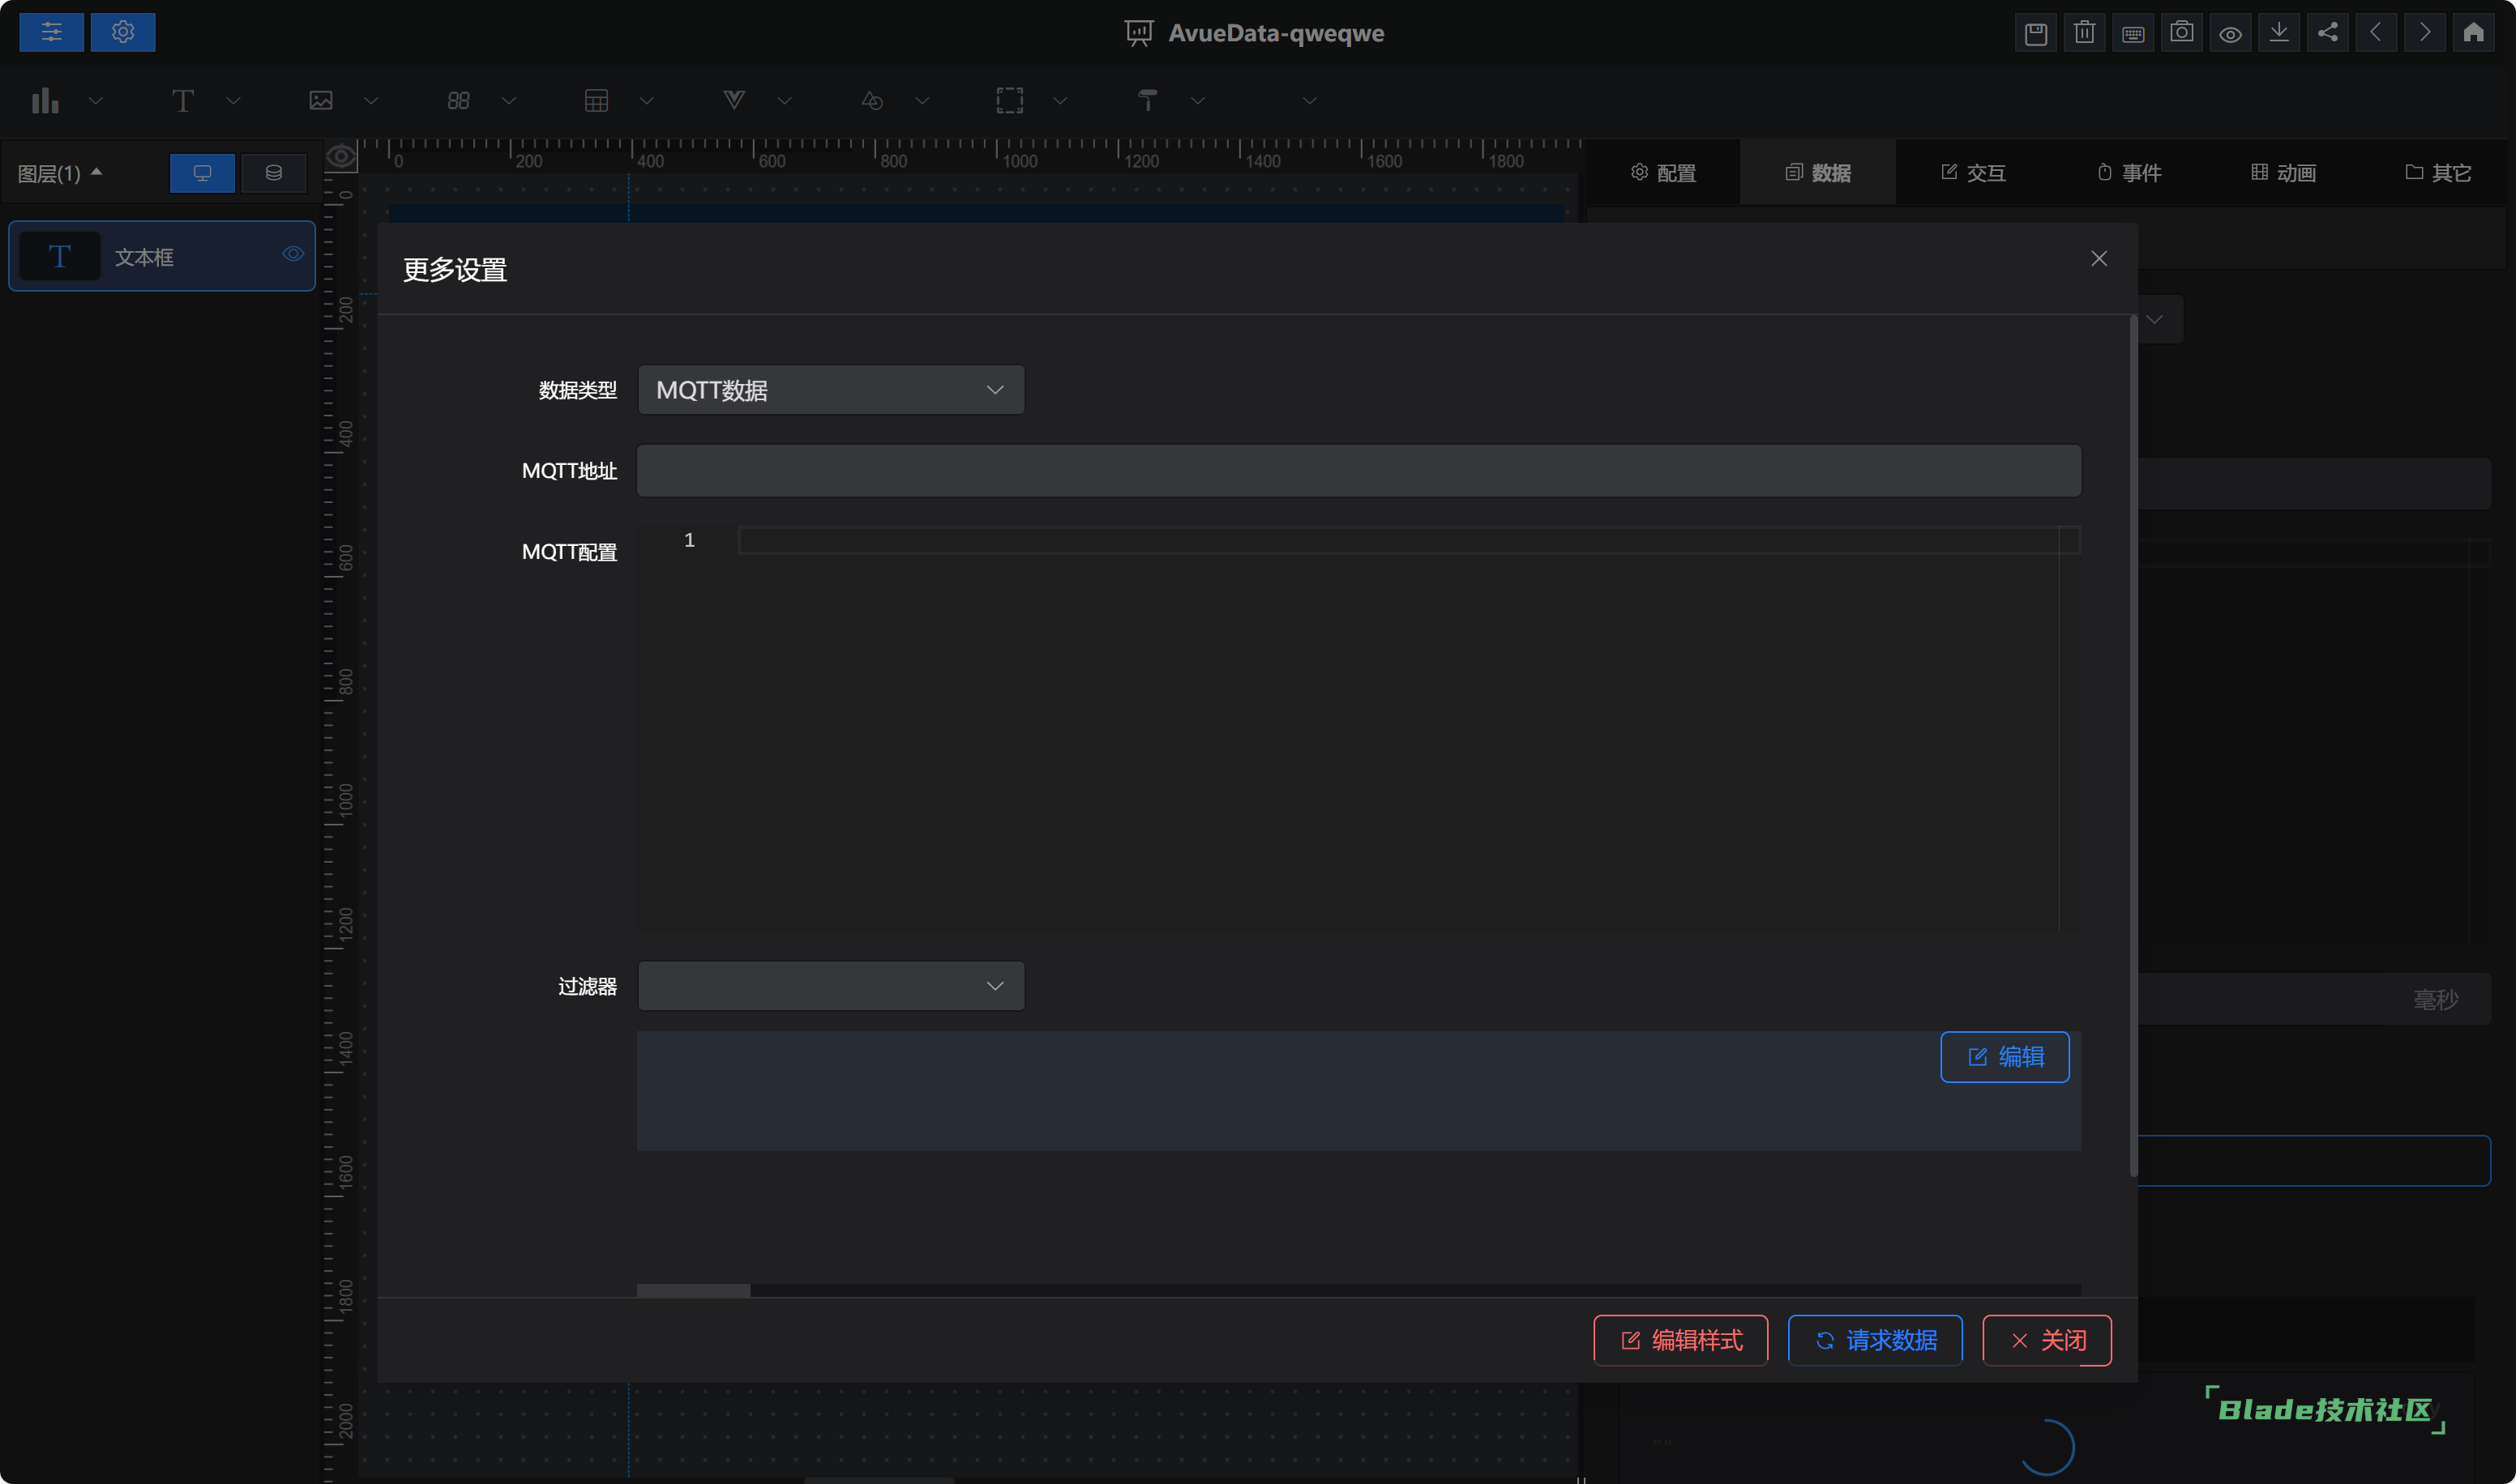The image size is (2516, 1484).
Task: Expand the paint roller dropdown chevron
Action: pyautogui.click(x=1197, y=100)
